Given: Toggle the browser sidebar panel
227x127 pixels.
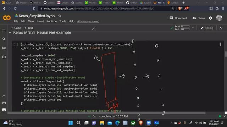Looking at the screenshot, I should tap(211, 8).
